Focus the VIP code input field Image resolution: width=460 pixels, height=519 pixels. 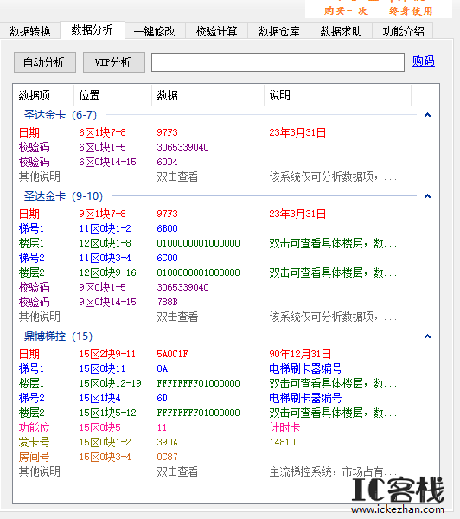[x=278, y=62]
